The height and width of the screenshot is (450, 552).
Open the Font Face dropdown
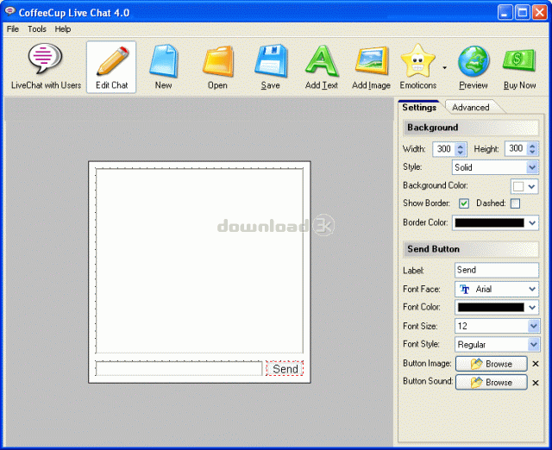[x=532, y=289]
